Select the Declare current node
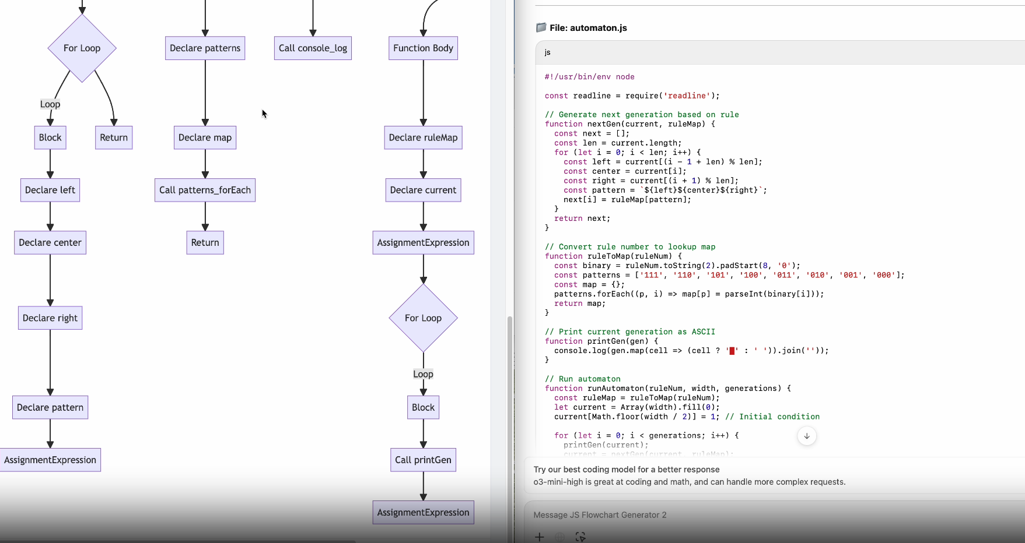Viewport: 1025px width, 543px height. point(424,191)
